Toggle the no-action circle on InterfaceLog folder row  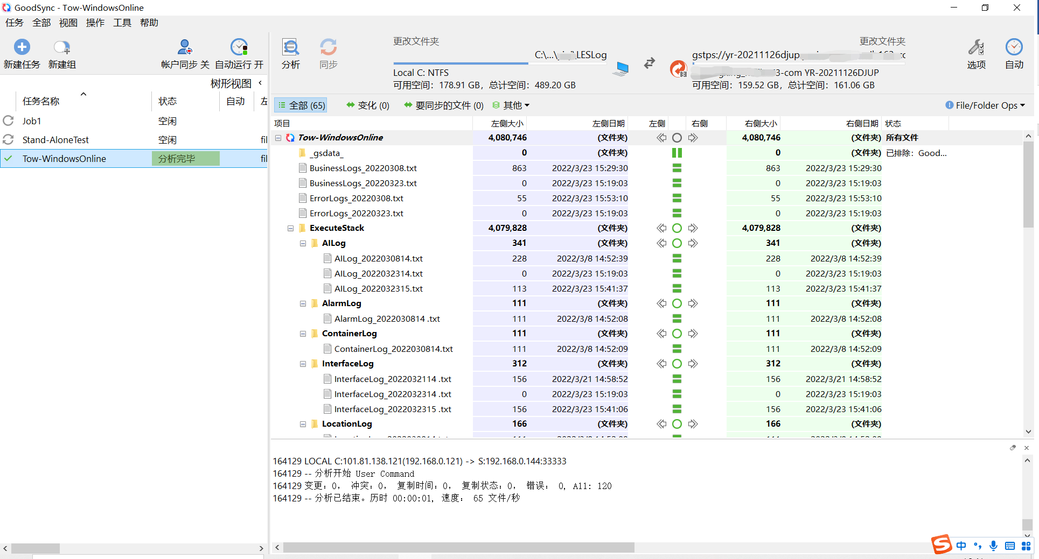(x=677, y=364)
